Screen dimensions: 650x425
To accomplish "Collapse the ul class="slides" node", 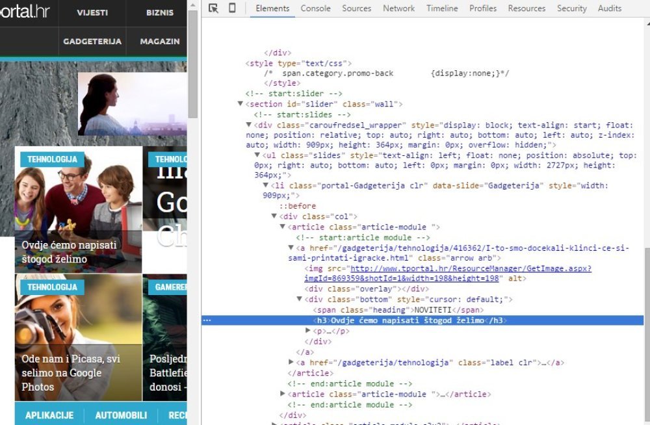I will click(257, 155).
